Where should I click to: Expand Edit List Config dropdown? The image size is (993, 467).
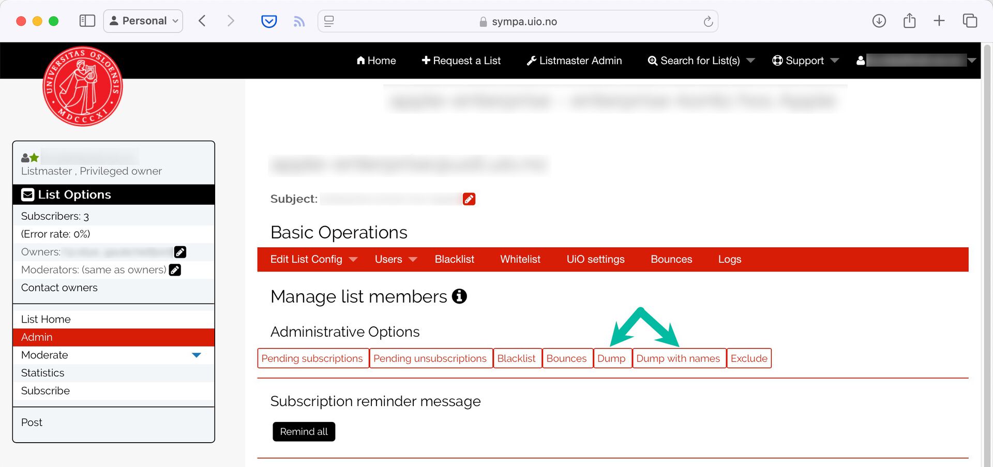pos(313,259)
